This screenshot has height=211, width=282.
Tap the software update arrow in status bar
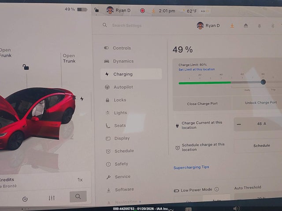point(153,11)
